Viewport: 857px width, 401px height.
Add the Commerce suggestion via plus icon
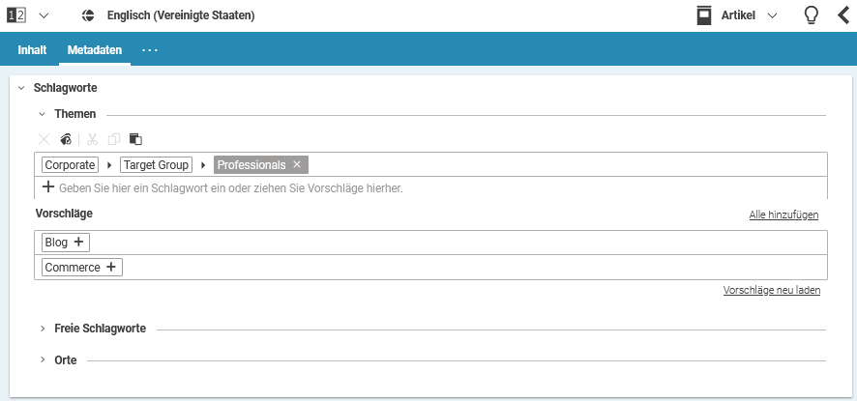point(111,268)
